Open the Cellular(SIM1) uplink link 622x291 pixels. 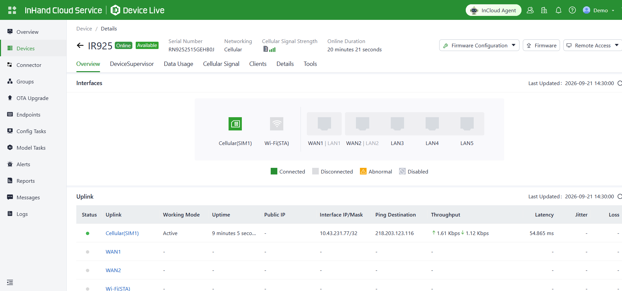point(122,233)
